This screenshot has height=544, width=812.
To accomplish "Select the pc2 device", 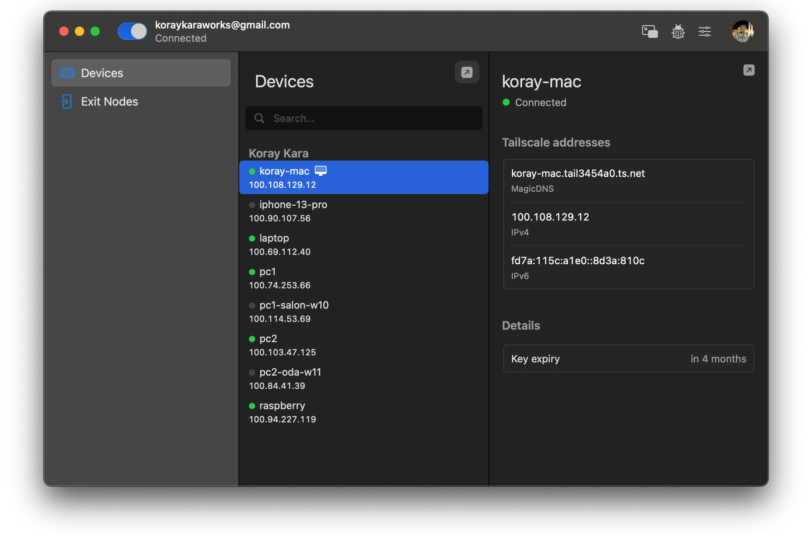I will point(364,345).
